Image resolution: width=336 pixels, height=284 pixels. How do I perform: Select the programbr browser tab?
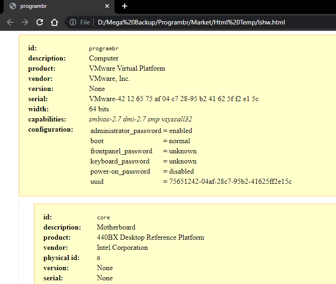pyautogui.click(x=59, y=6)
